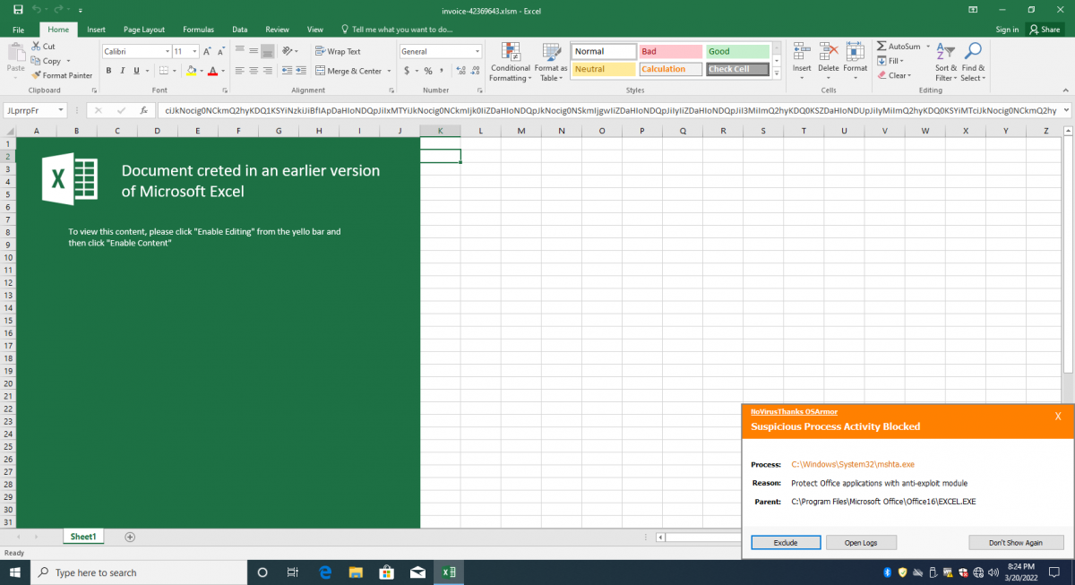Click the Format Painter icon
Image resolution: width=1075 pixels, height=585 pixels.
[x=37, y=75]
